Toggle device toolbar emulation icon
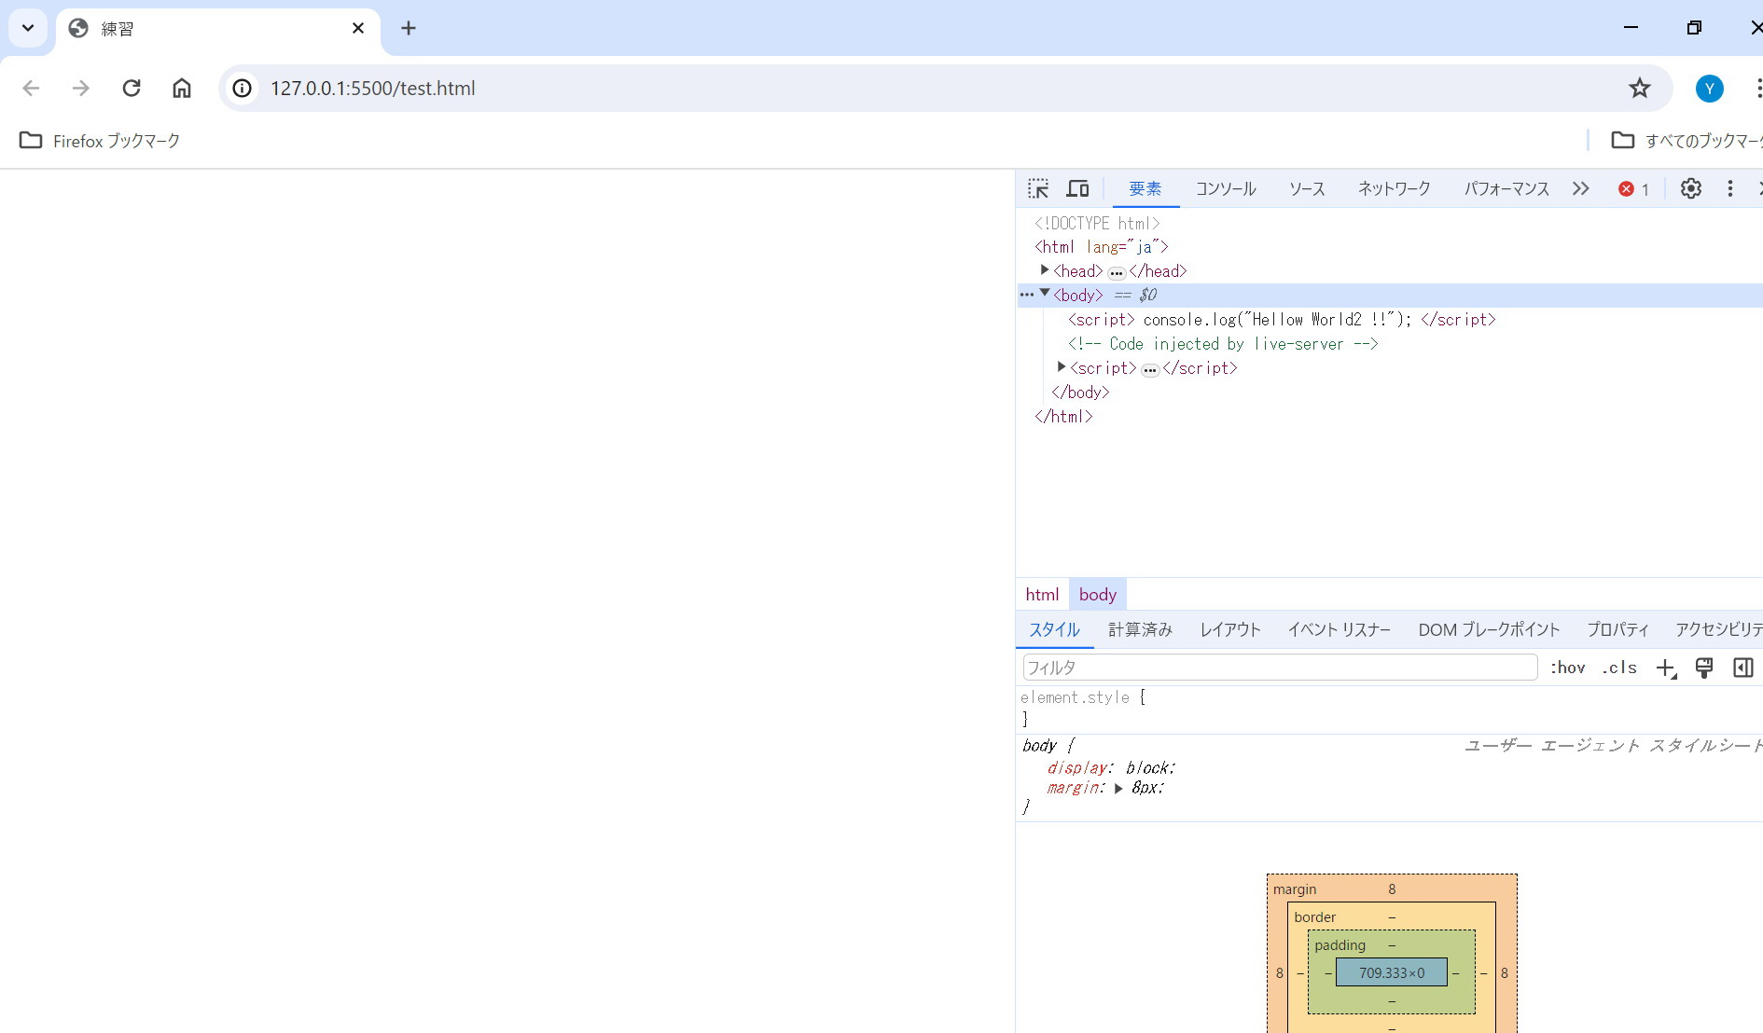Screen dimensions: 1763x1033 tap(1078, 188)
